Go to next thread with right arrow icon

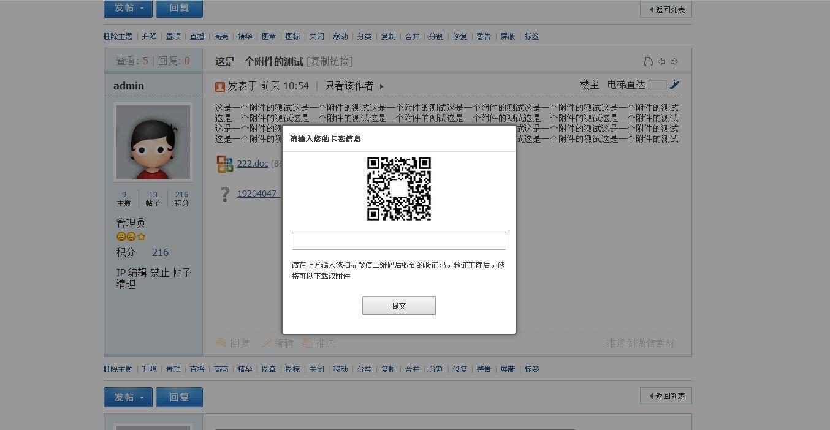coord(674,61)
